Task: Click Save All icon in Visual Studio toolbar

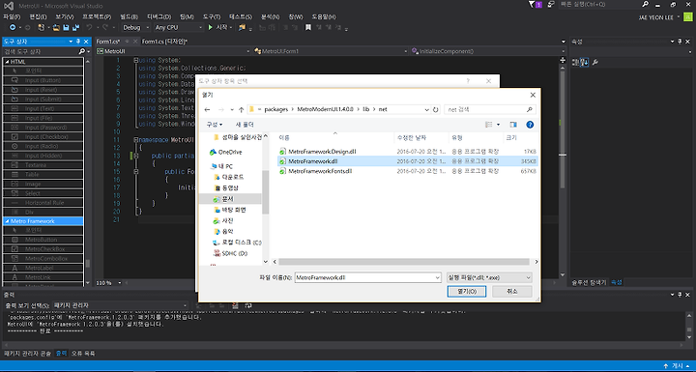Action: point(75,27)
